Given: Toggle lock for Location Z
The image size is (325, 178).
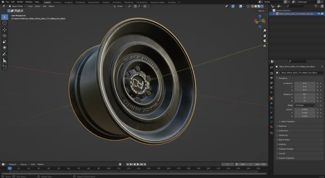Looking at the screenshot, I should point(318,90).
